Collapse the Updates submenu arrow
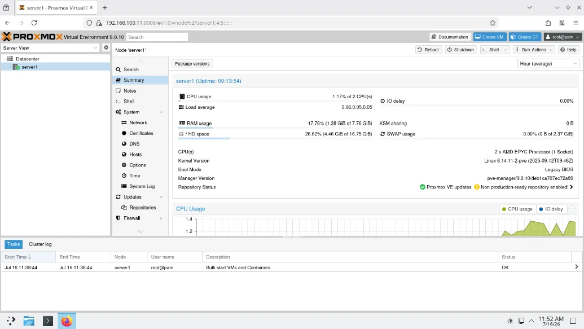 click(161, 197)
